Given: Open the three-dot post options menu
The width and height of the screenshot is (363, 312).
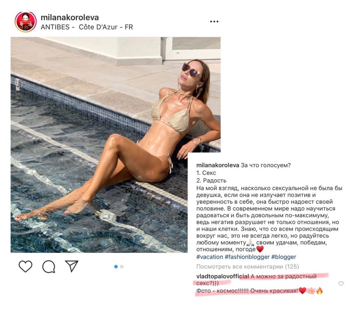Looking at the screenshot, I should [214, 22].
